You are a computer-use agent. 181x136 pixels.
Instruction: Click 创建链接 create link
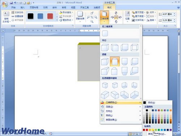pos(17,16)
